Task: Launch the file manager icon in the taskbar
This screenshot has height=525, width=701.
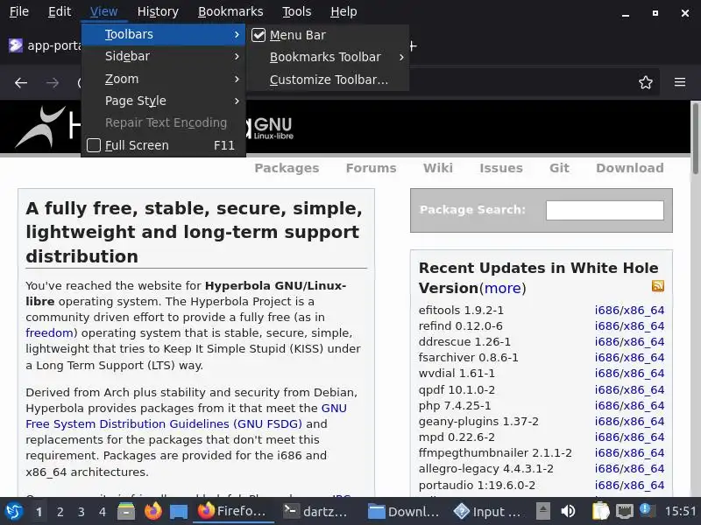Action: click(126, 511)
